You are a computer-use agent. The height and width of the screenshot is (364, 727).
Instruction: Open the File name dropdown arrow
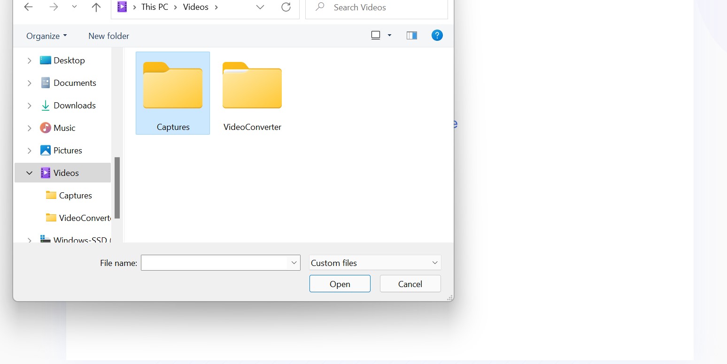click(x=294, y=263)
